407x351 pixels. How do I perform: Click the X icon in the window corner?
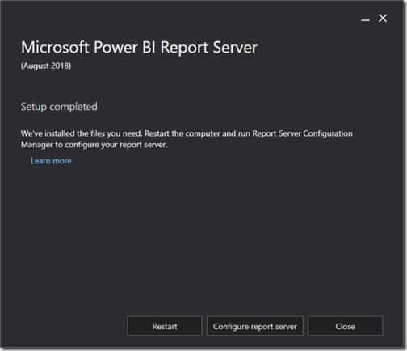tap(383, 19)
